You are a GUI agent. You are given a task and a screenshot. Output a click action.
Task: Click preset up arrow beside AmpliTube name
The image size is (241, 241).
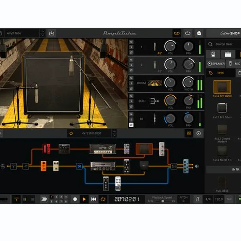(43, 31)
